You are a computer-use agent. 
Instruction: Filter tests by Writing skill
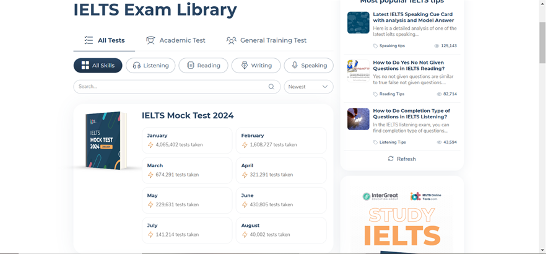click(256, 66)
